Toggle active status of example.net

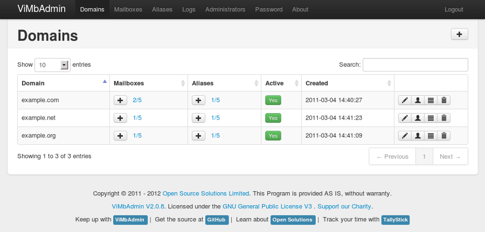(273, 118)
